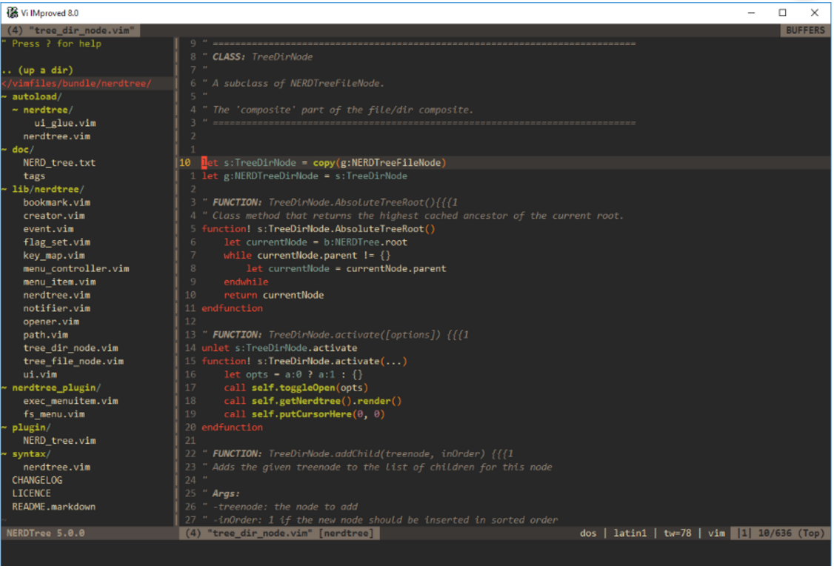Select the /vimfiles/bundle/nerdtree/ root path

76,83
